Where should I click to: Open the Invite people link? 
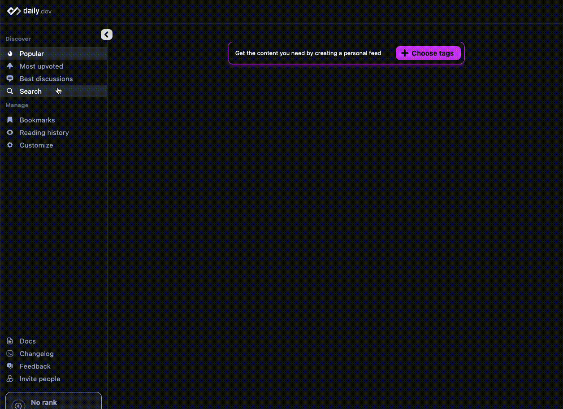(x=53, y=379)
